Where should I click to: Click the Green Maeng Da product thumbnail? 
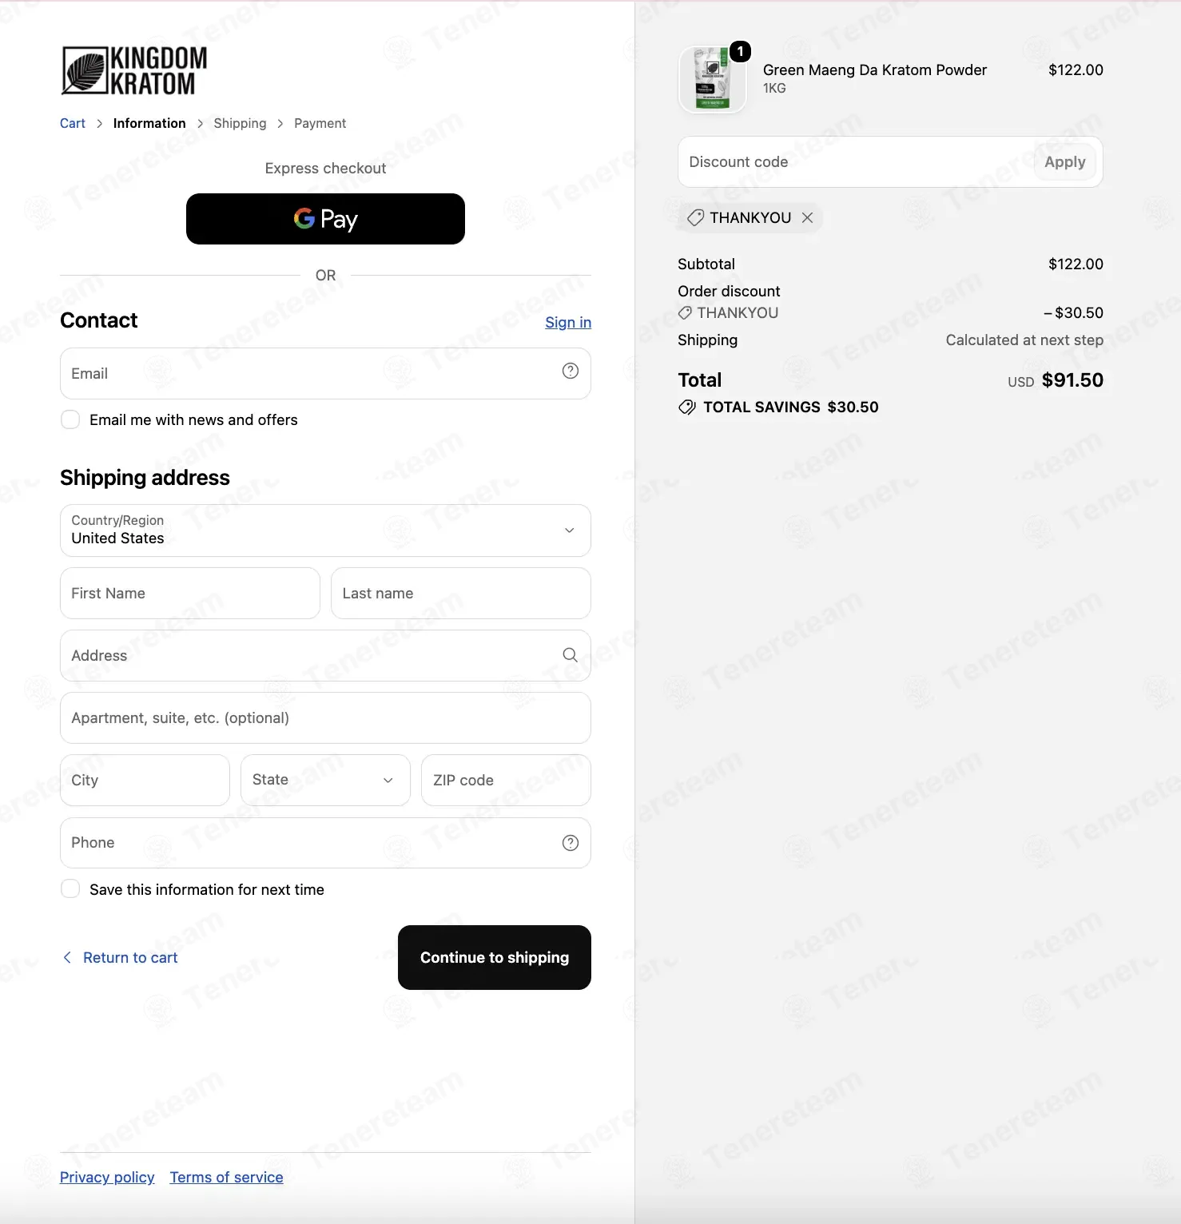(x=712, y=79)
